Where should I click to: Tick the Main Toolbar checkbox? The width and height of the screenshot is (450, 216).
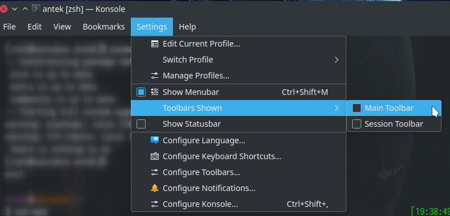357,108
